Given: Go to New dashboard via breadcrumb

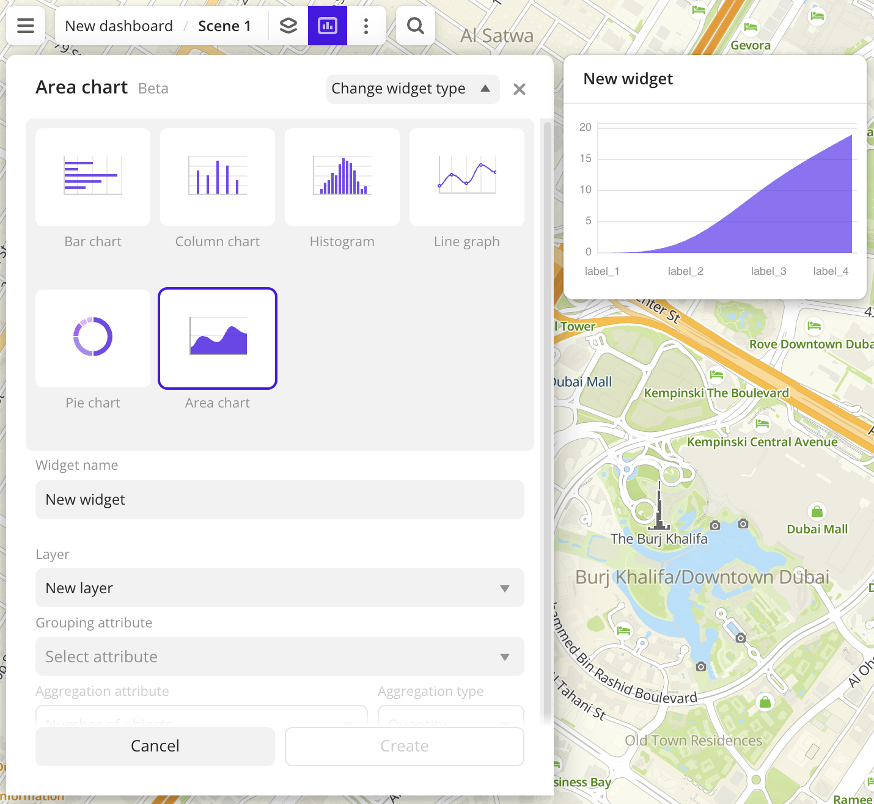Looking at the screenshot, I should coord(119,26).
